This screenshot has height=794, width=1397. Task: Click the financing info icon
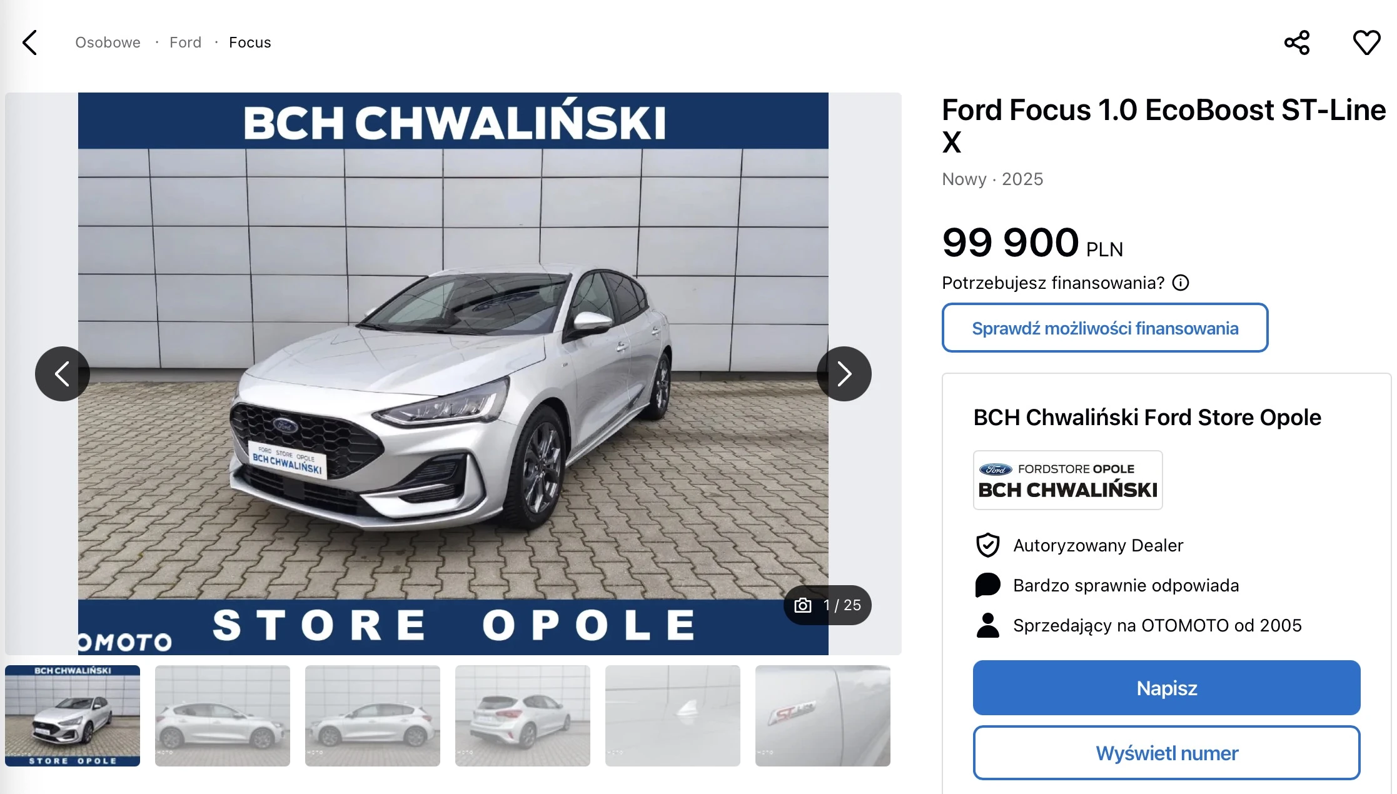coord(1181,283)
